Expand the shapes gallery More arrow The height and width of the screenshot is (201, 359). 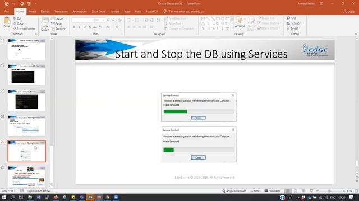click(232, 28)
